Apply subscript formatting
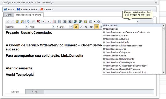This screenshot has height=99, width=166. [x=49, y=22]
